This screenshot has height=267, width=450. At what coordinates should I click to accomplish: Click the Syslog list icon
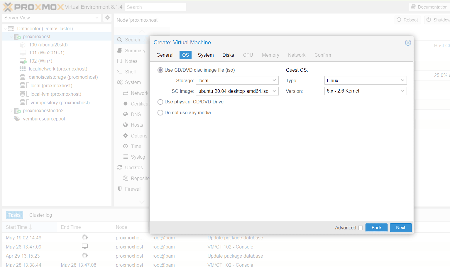126,157
